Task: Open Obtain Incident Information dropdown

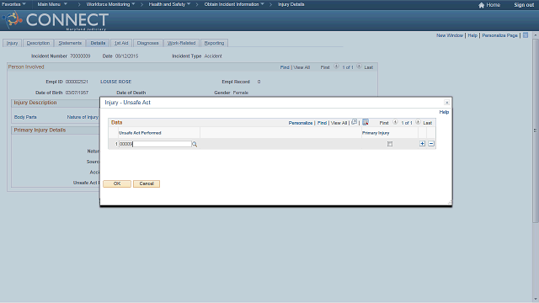Action: click(x=234, y=4)
